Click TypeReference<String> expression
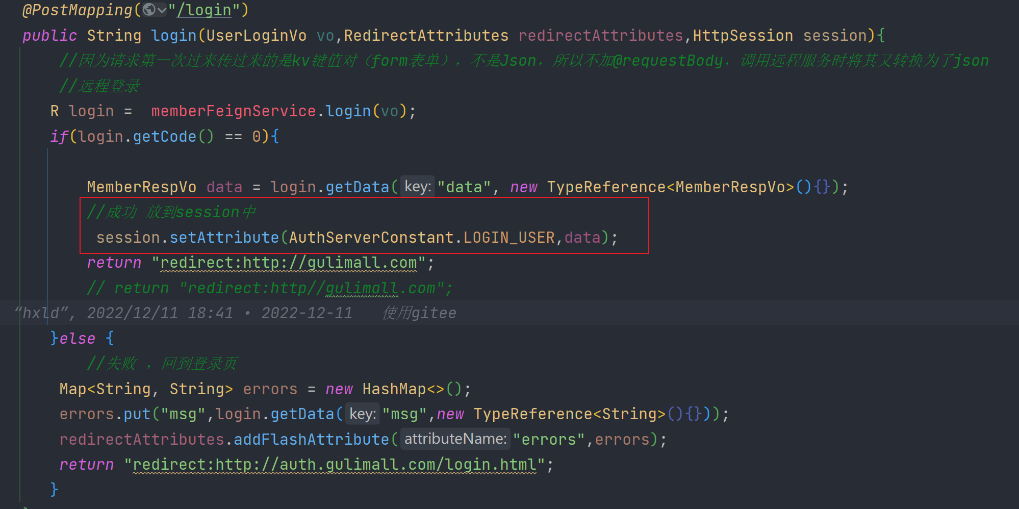The image size is (1019, 509). 569,414
